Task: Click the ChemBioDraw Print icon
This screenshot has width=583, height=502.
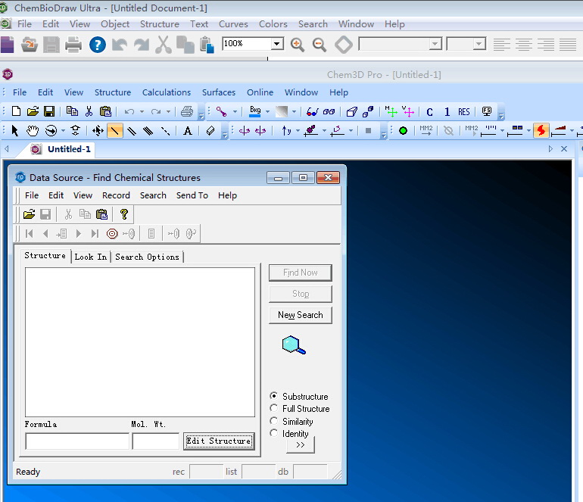Action: pyautogui.click(x=73, y=45)
